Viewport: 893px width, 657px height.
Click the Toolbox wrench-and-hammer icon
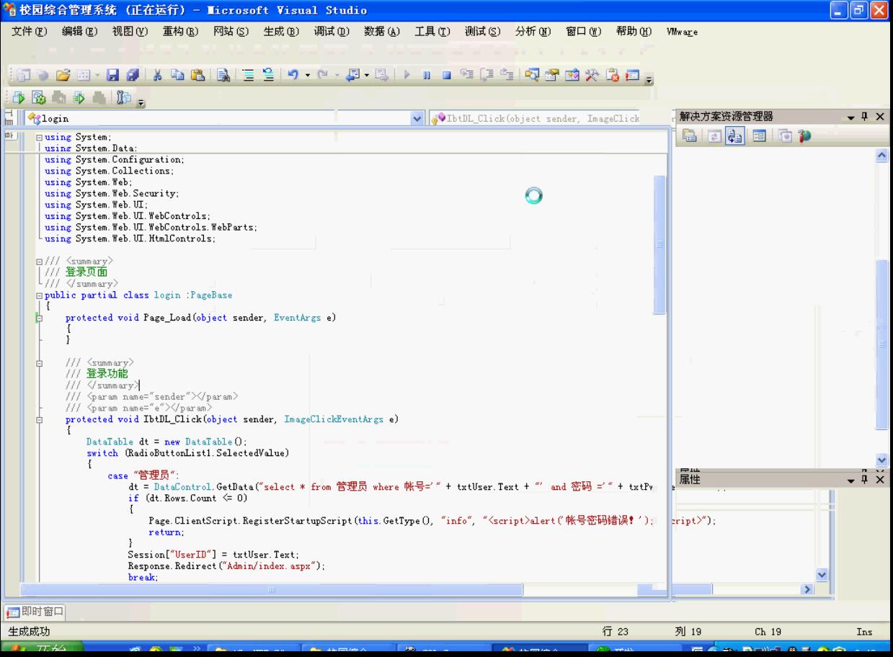pyautogui.click(x=592, y=75)
